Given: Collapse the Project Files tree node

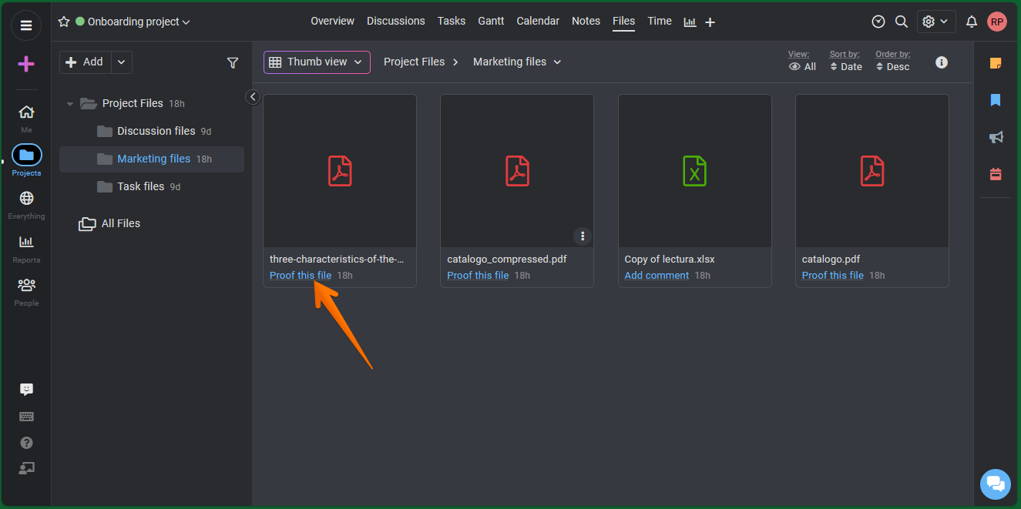Looking at the screenshot, I should [x=70, y=104].
